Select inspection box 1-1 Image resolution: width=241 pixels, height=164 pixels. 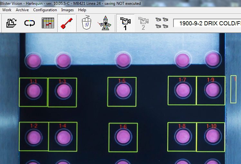point(33,92)
